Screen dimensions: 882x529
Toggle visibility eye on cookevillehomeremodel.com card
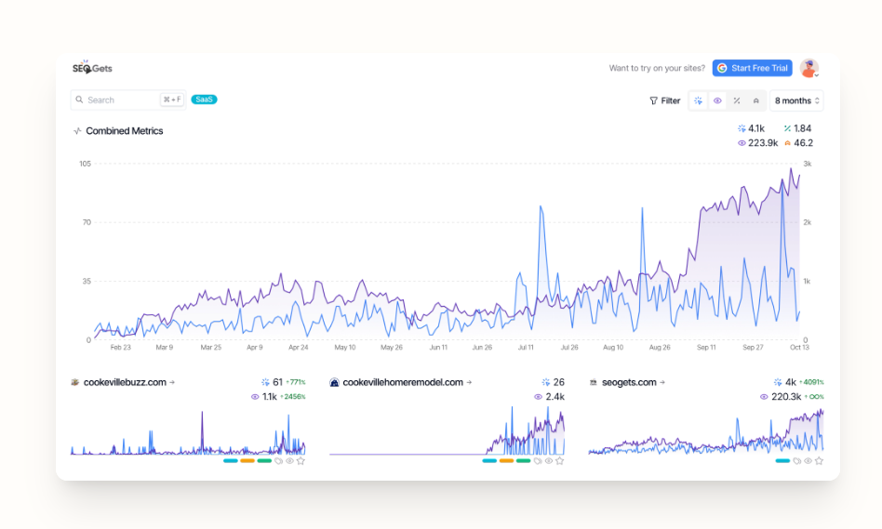(x=548, y=461)
